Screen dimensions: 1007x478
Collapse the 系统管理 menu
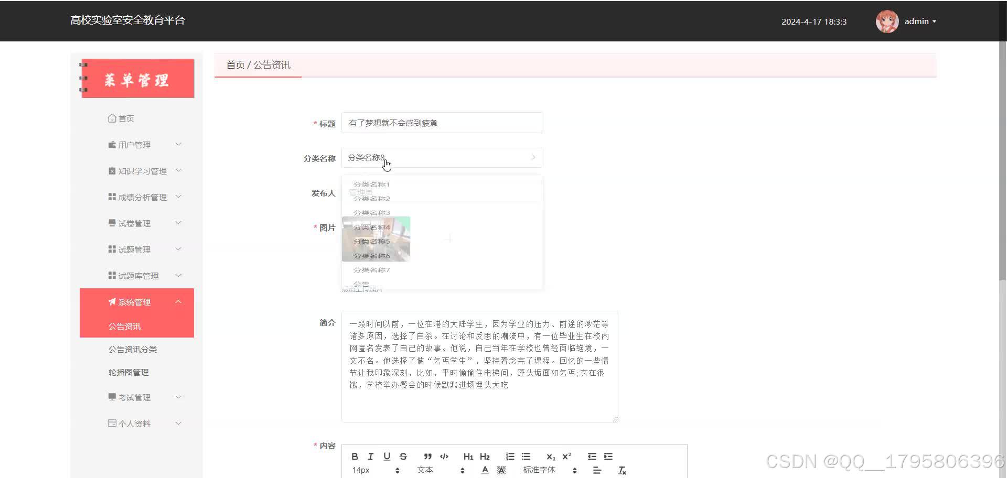137,302
